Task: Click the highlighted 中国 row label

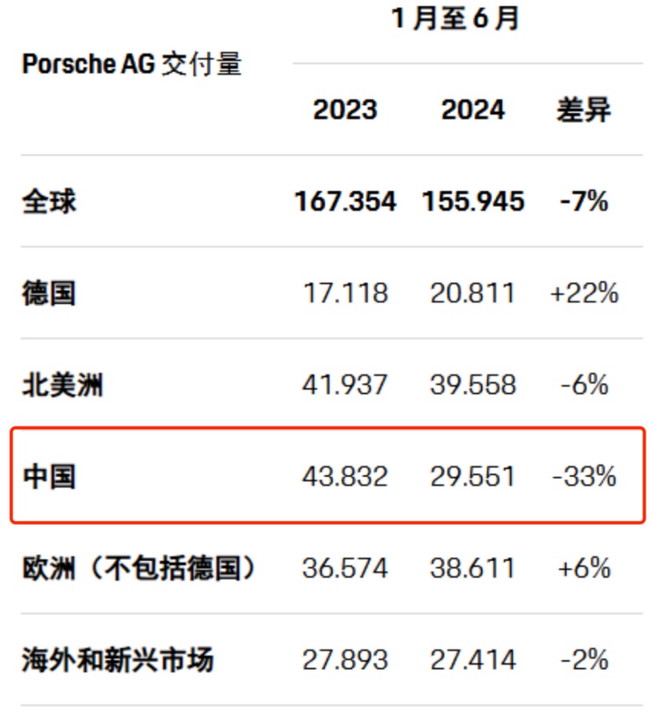Action: (49, 476)
